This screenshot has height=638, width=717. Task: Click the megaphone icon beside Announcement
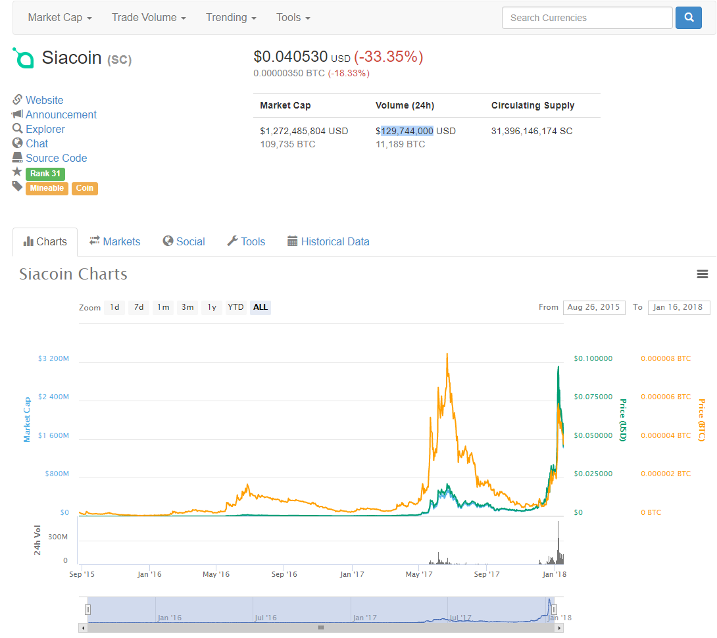point(17,114)
